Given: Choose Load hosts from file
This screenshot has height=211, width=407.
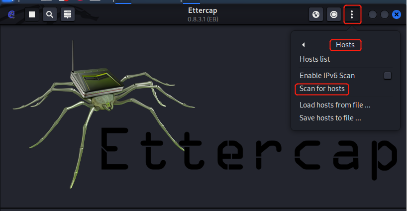Looking at the screenshot, I should 335,105.
